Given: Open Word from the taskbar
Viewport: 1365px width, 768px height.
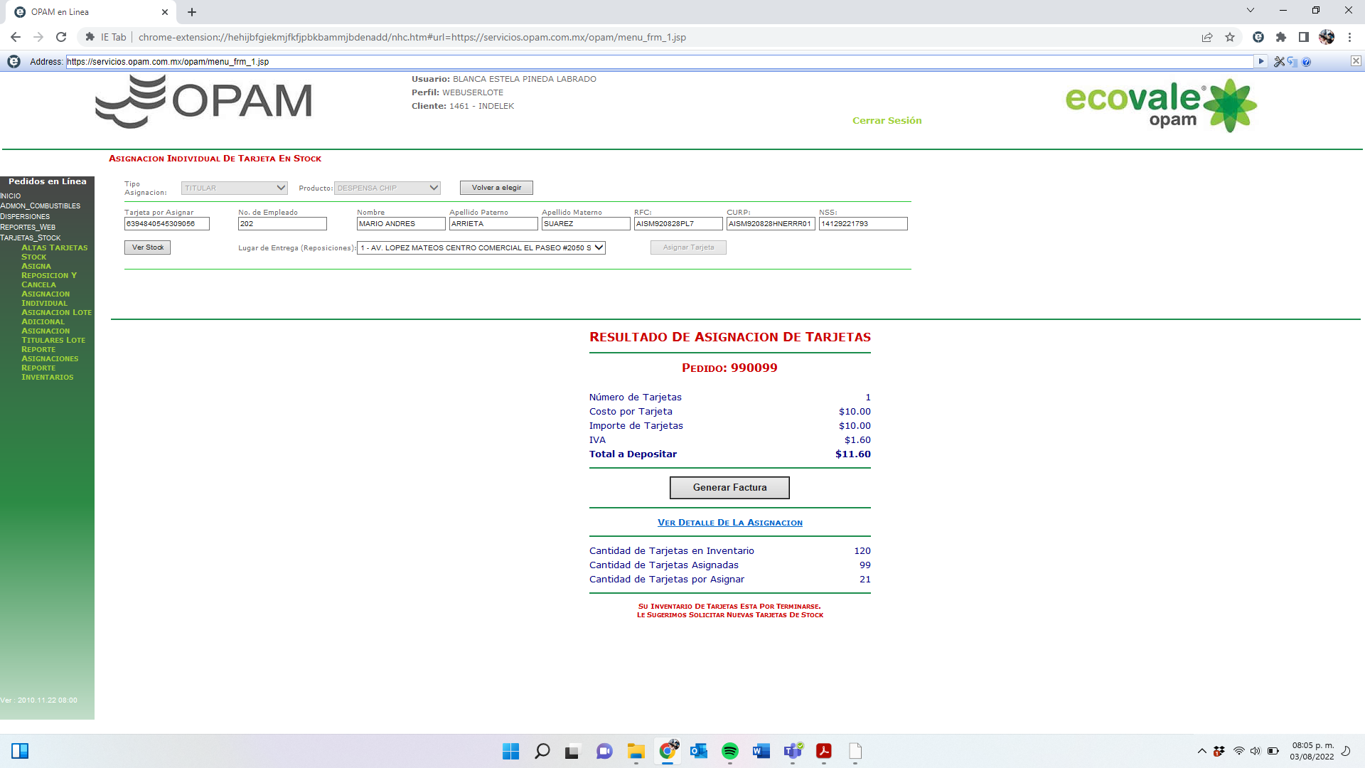Looking at the screenshot, I should click(761, 751).
